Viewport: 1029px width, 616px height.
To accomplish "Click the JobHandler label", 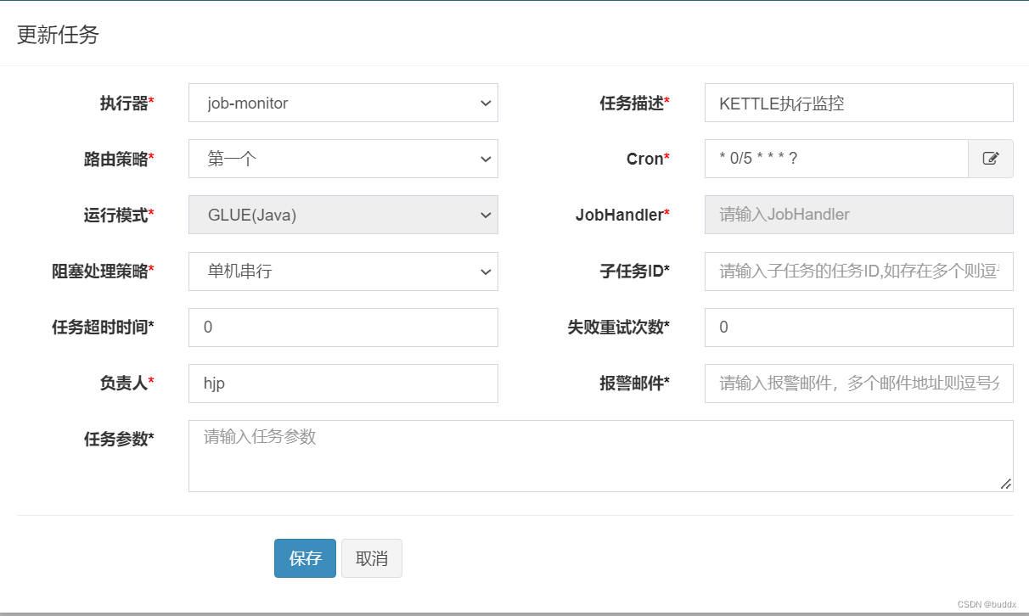I will tap(623, 215).
